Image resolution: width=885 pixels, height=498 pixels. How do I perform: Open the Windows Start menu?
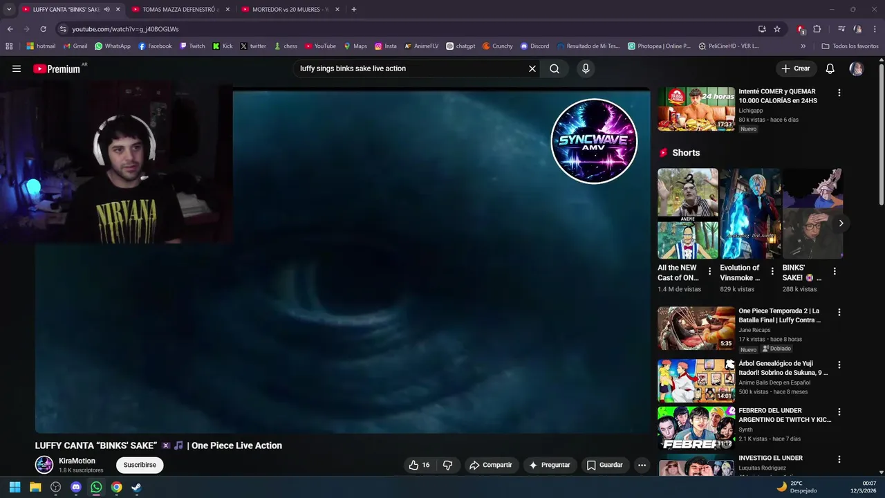(15, 487)
